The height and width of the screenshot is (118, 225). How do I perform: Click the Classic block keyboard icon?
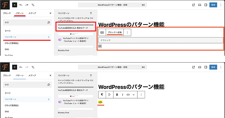pyautogui.click(x=102, y=32)
